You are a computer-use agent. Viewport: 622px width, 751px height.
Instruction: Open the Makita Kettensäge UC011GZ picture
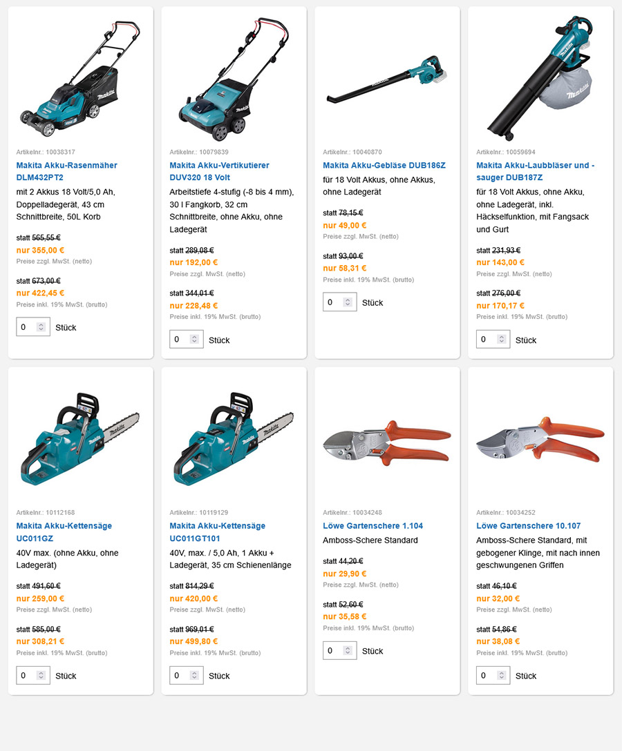click(x=80, y=439)
